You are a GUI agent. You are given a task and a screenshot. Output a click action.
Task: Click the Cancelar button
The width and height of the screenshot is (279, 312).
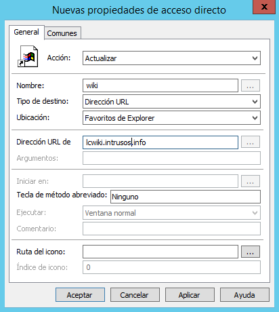(x=135, y=295)
